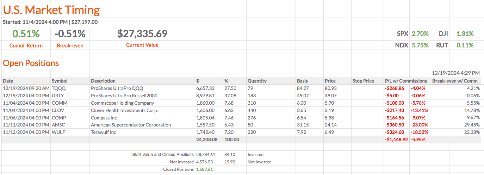Click the TQQQ symbol cell

pos(58,88)
